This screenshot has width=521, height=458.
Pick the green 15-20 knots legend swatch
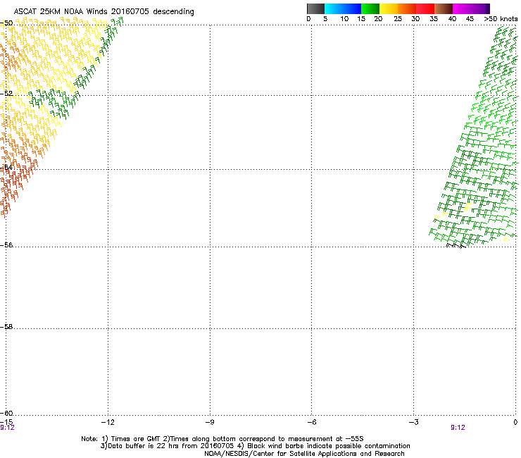click(370, 8)
